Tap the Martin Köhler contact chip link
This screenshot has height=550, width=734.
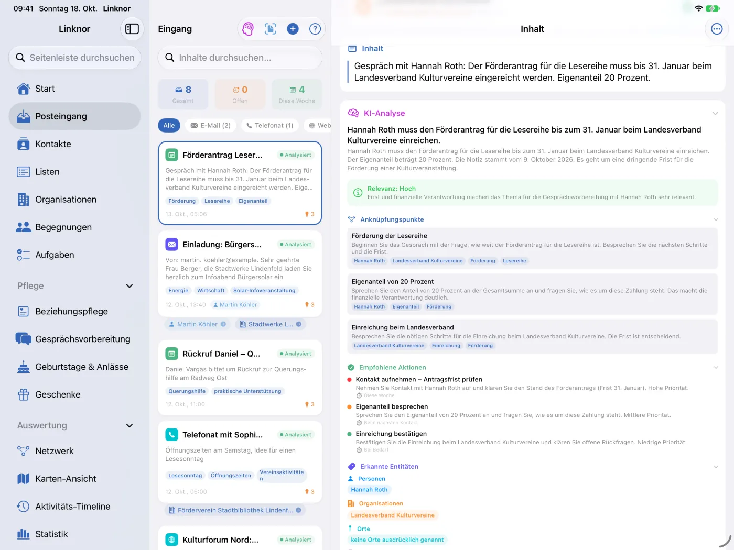(x=197, y=324)
